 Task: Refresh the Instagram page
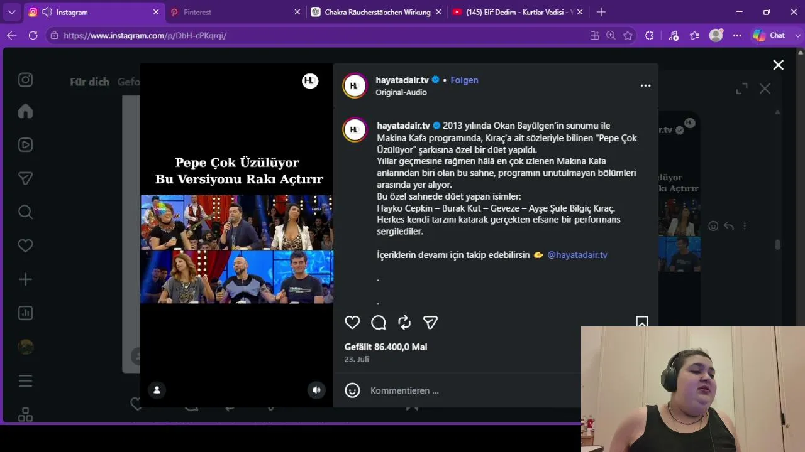coord(33,36)
